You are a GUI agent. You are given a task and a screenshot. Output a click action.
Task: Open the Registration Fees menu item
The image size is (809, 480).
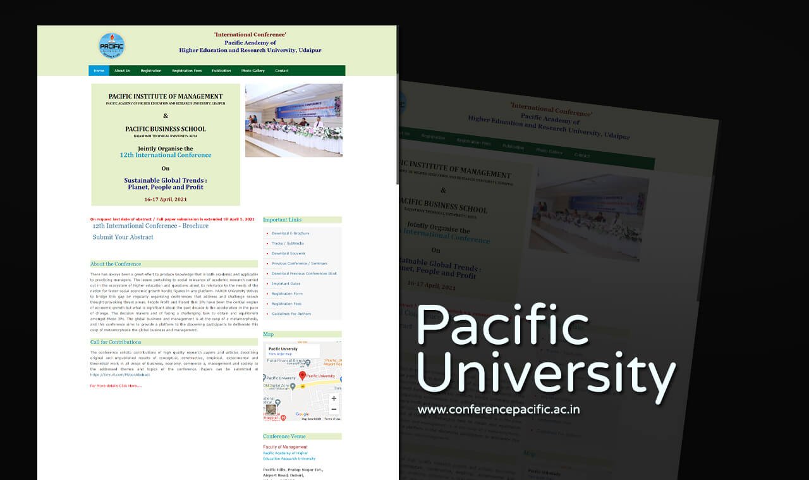(187, 71)
